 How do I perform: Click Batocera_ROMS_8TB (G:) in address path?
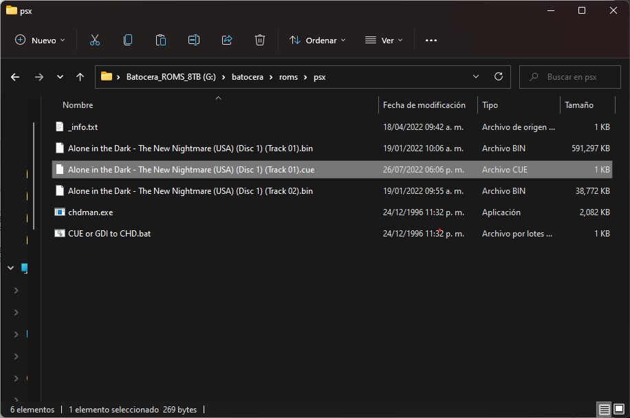pyautogui.click(x=171, y=77)
